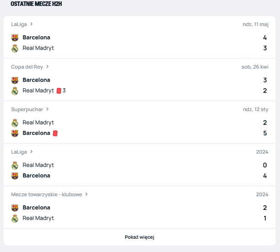Image resolution: width=280 pixels, height=252 pixels.
Task: Click Real Madryt crest in 11 maj match
Action: [15, 48]
